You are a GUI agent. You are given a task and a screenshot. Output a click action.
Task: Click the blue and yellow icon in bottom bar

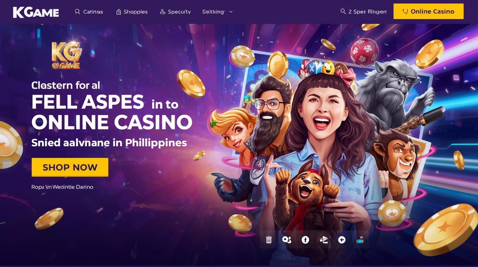click(360, 240)
